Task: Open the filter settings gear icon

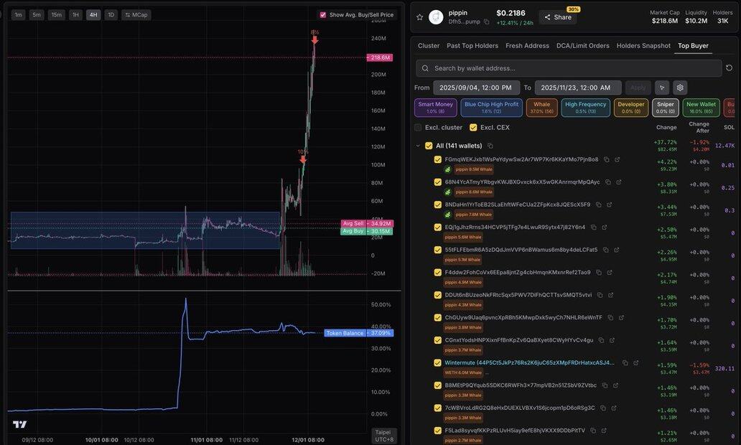Action: (x=680, y=88)
